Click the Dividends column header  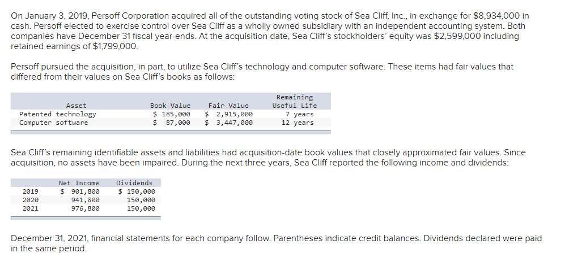pyautogui.click(x=134, y=183)
